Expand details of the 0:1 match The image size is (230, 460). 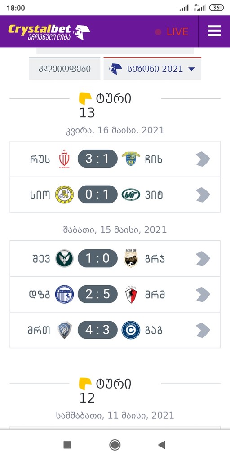pos(203,195)
